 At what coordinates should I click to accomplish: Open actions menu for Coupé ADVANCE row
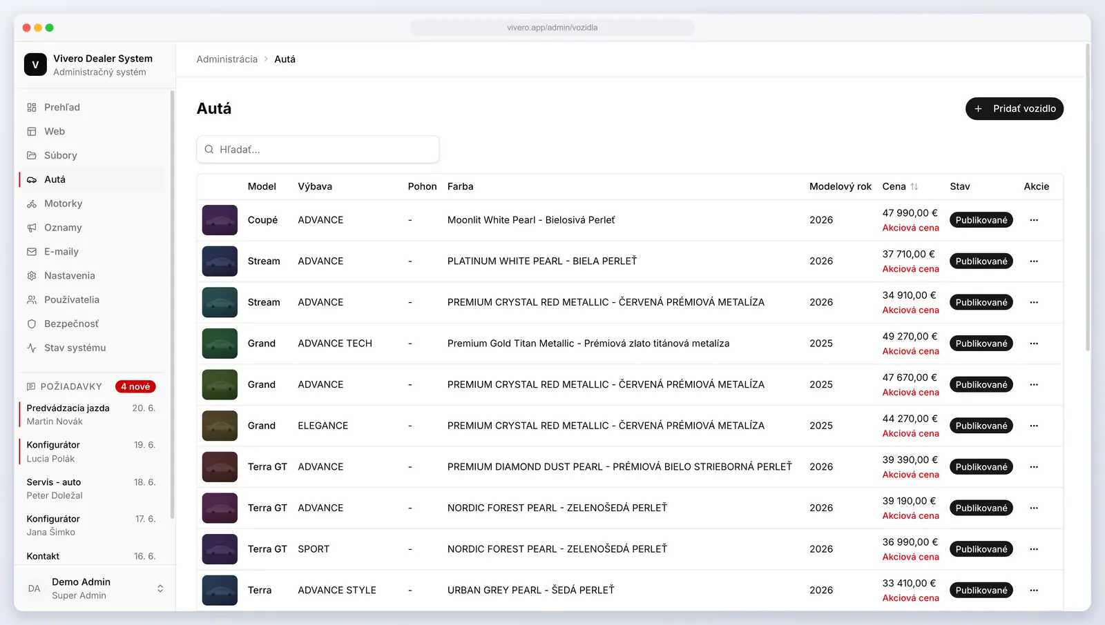(1034, 220)
